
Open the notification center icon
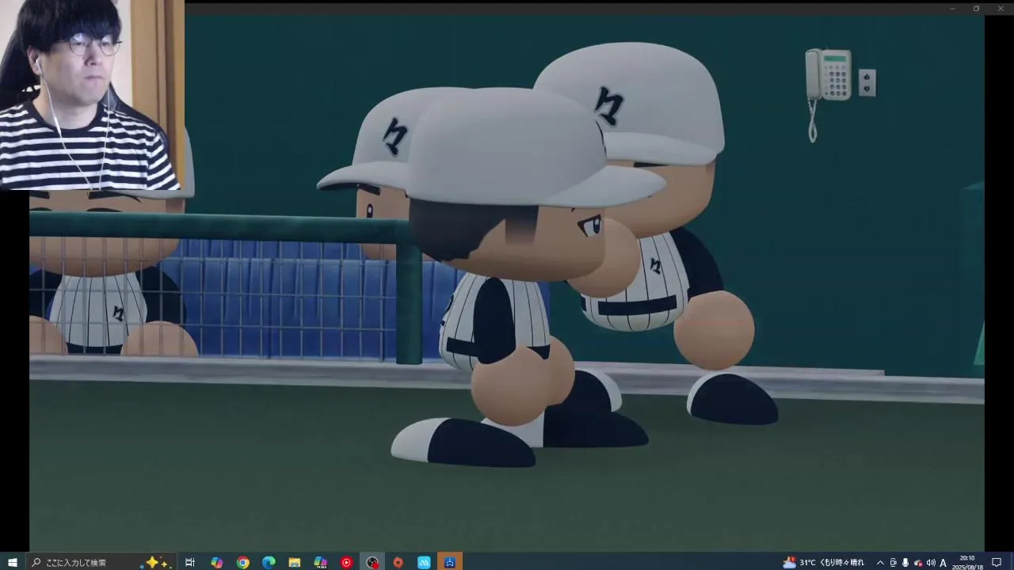click(x=997, y=562)
